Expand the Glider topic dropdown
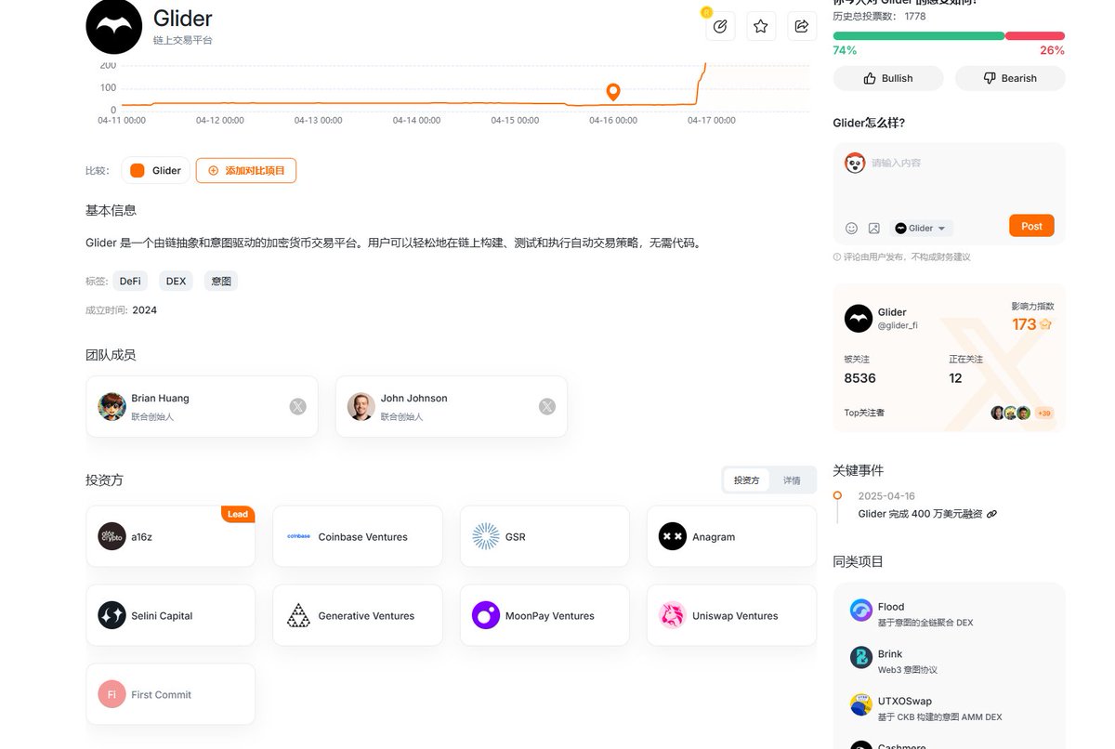1115x749 pixels. [921, 228]
